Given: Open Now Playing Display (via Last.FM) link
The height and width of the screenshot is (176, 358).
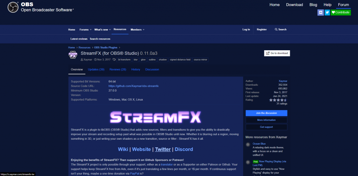Looking at the screenshot, I should point(270,163).
